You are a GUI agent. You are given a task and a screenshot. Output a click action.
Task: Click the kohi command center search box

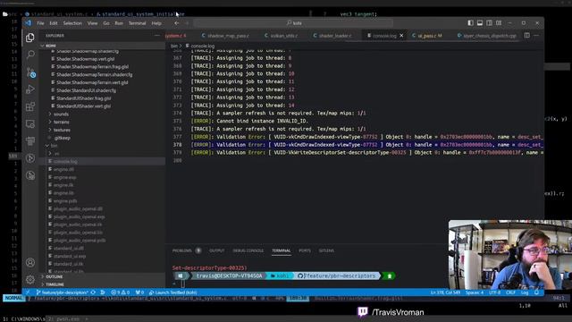tap(293, 23)
